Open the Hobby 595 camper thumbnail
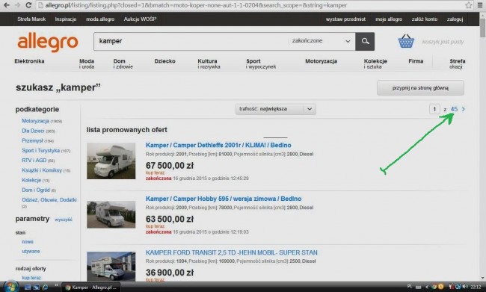This screenshot has width=486, height=292. tap(111, 214)
